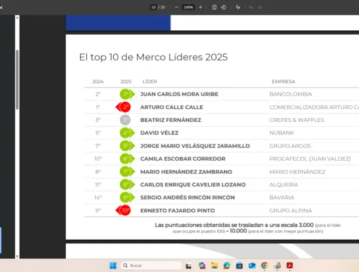Viewport: 359px width, 272px height.
Task: Click the company ALQUERÍA
Action: point(284,185)
